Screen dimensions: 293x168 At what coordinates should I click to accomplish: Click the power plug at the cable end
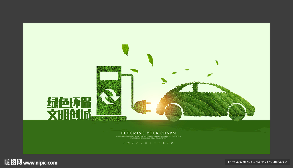[142, 107]
